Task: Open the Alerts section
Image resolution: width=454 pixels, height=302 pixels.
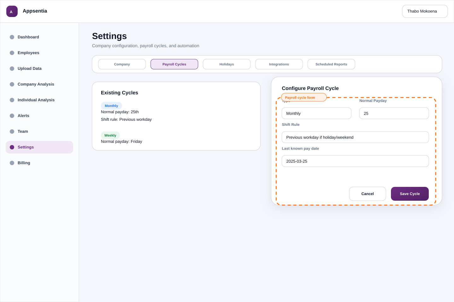Action: tap(39, 116)
